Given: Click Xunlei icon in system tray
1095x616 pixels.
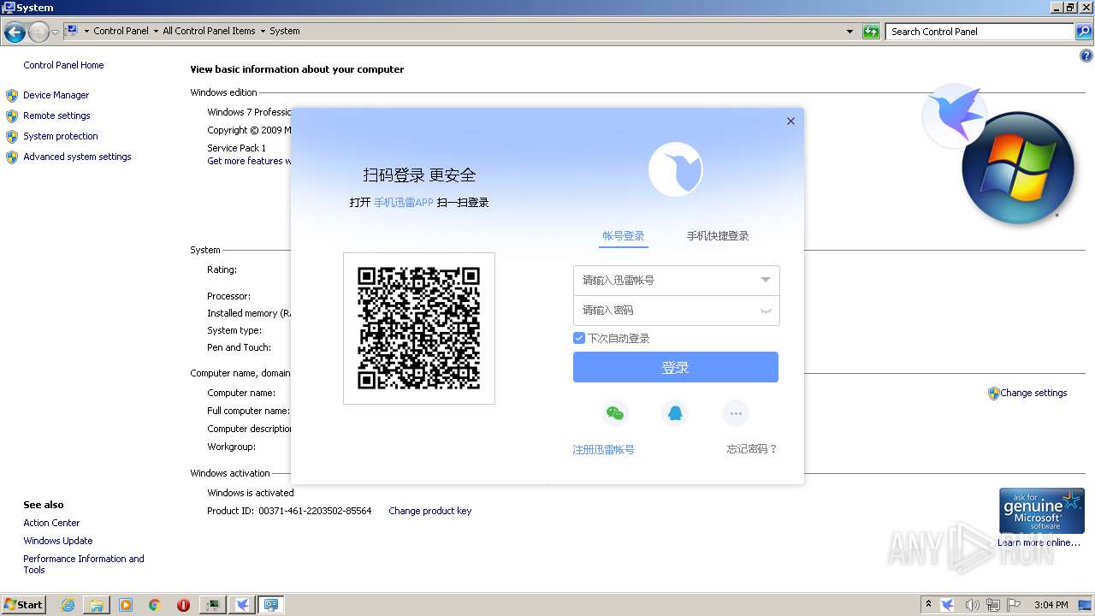Looking at the screenshot, I should pyautogui.click(x=948, y=605).
